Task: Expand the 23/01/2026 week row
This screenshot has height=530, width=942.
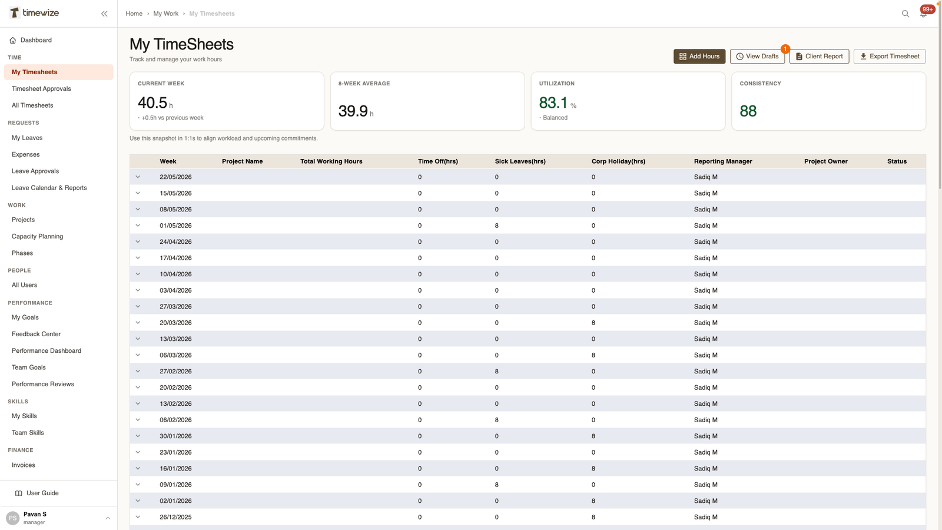Action: point(138,452)
